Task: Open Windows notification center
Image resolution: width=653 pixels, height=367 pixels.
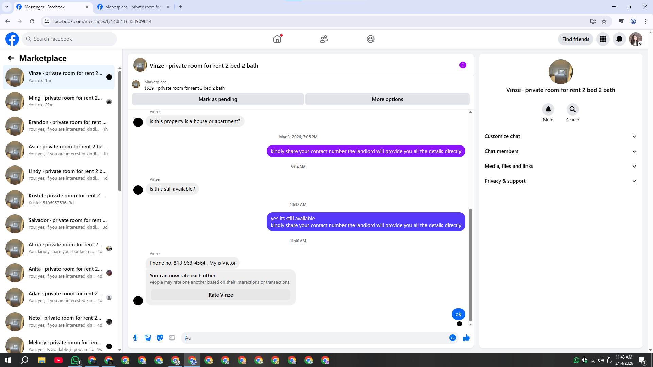Action: click(x=642, y=360)
